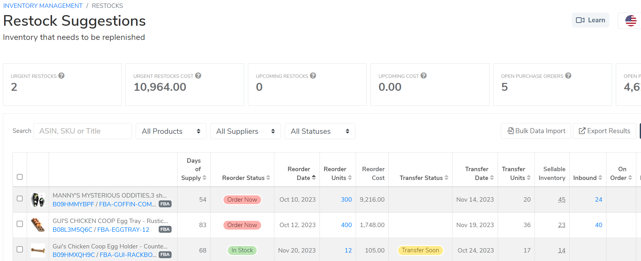Sort by Reorder Status arrows
Viewport: 641px width, 261px height.
tap(268, 178)
